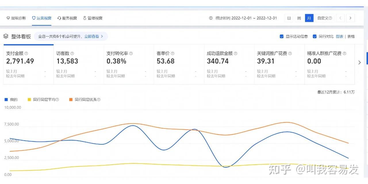
Task: Click help icon beside 访客数
Action: [x=72, y=53]
